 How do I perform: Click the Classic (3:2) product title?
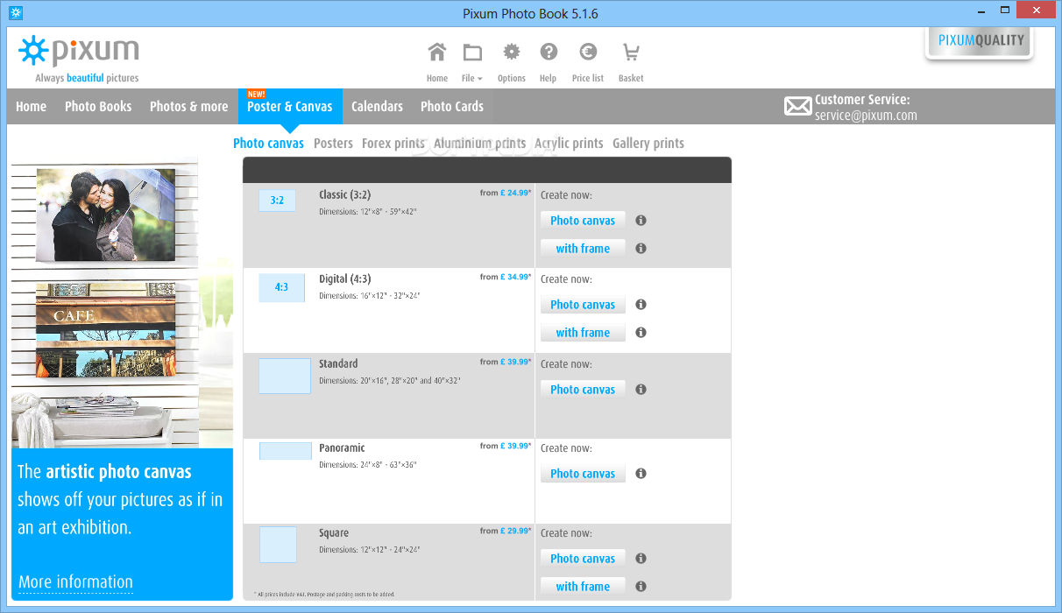tap(344, 194)
